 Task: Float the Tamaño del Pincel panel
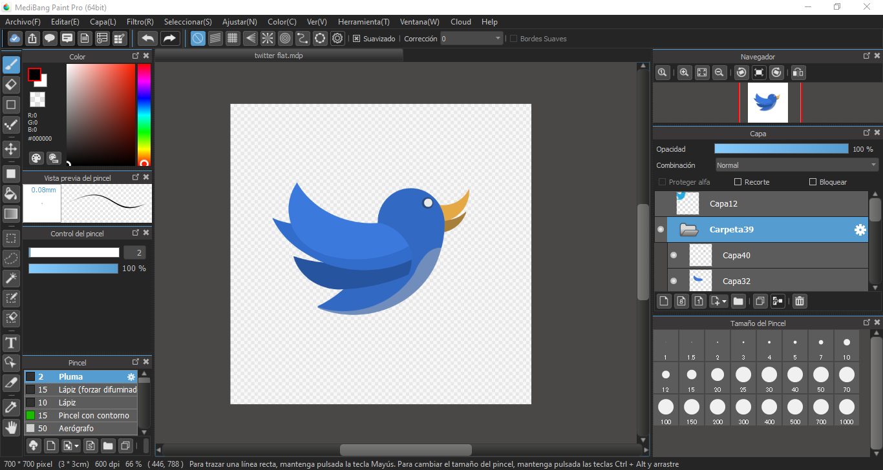[867, 322]
